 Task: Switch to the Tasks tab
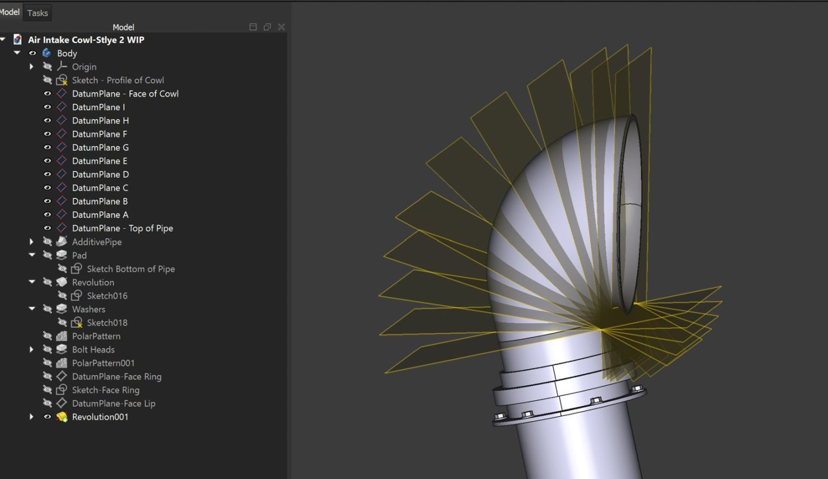click(x=37, y=13)
